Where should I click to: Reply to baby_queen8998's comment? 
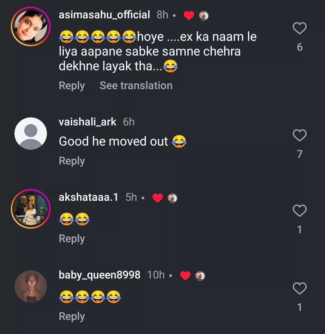tap(72, 316)
